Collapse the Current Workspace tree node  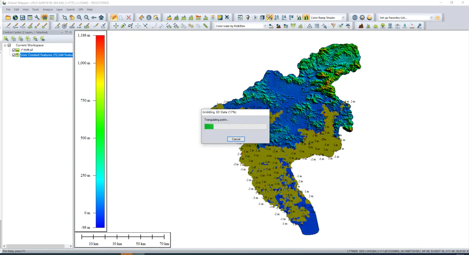5,45
